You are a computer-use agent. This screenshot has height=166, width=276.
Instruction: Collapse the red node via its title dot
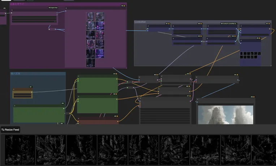click(x=78, y=118)
